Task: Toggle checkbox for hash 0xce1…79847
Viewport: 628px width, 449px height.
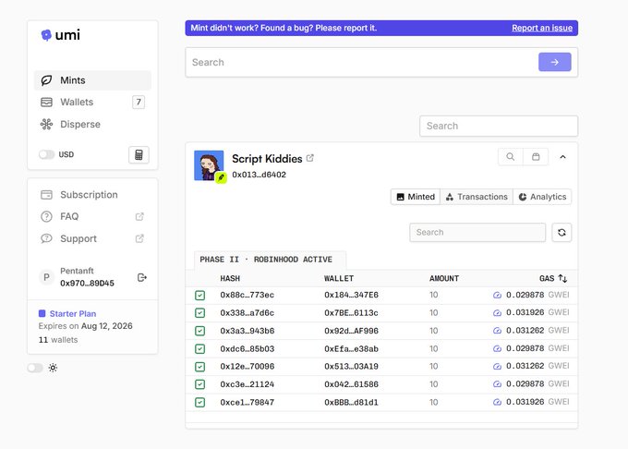Action: pyautogui.click(x=199, y=402)
